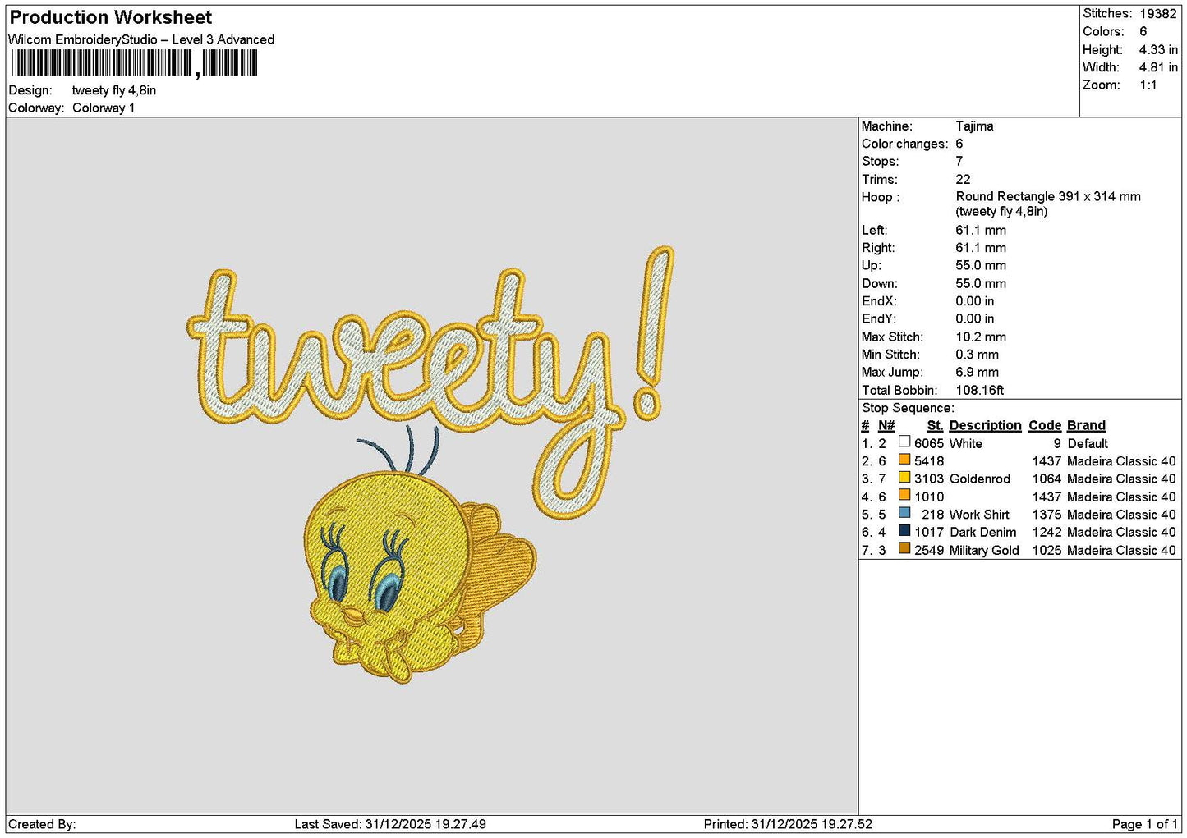This screenshot has height=838, width=1187.
Task: Click 'Round Rectangle 391 x 314 mm' hoop text
Action: (x=1048, y=196)
